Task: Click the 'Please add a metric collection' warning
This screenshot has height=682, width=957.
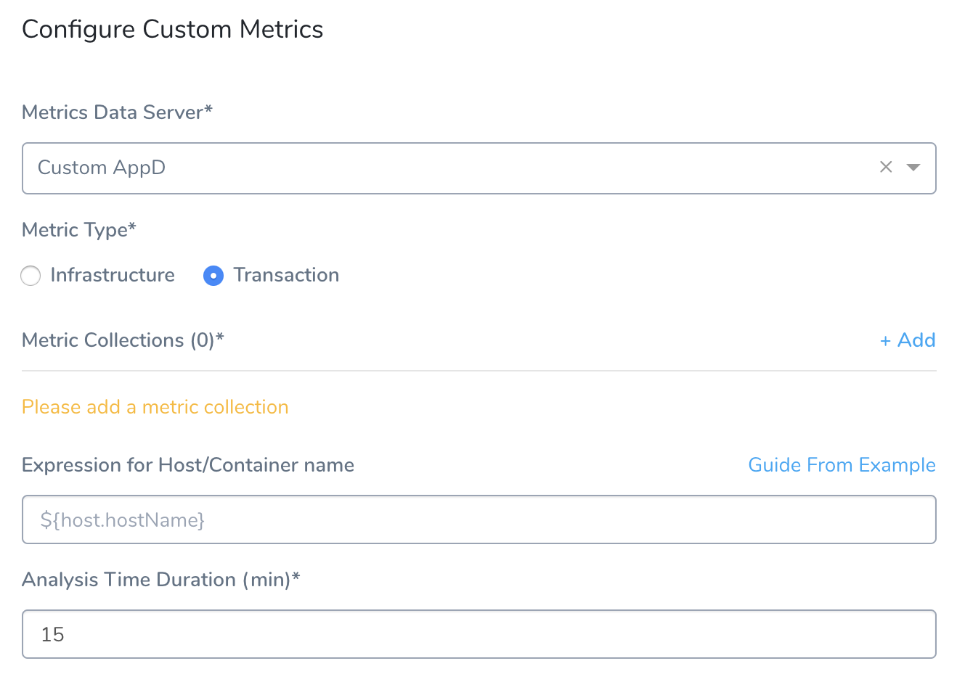Action: click(155, 407)
